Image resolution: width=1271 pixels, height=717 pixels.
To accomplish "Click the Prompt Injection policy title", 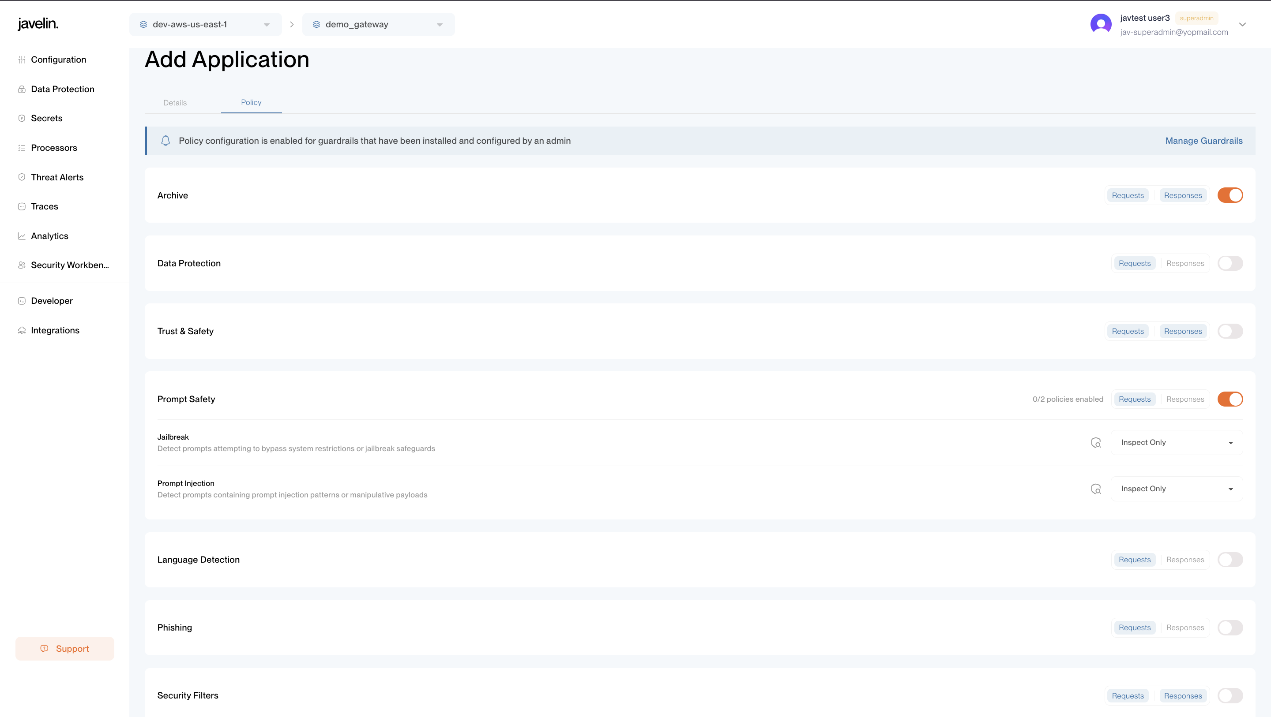I will tap(185, 484).
